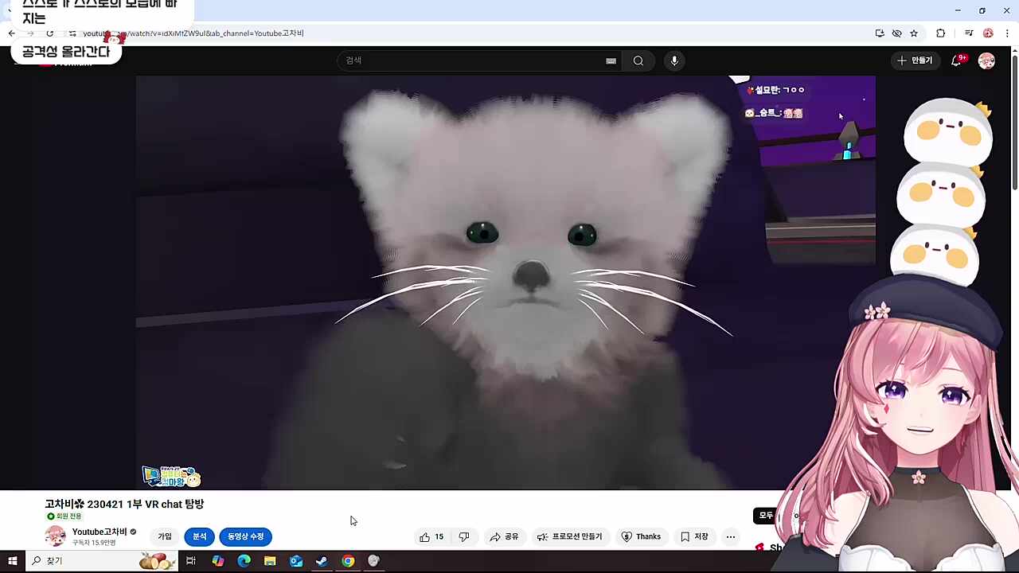Open the YouTube account avatar menu
Screen dimensions: 1019x573
click(986, 60)
